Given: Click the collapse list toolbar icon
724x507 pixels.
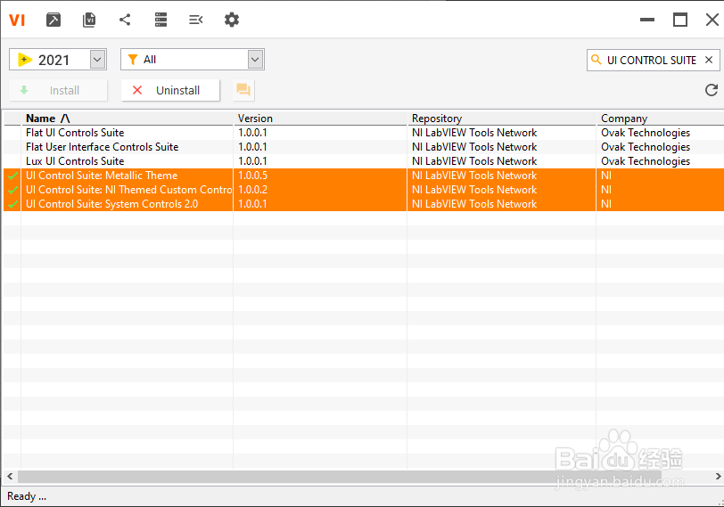Looking at the screenshot, I should pyautogui.click(x=196, y=20).
